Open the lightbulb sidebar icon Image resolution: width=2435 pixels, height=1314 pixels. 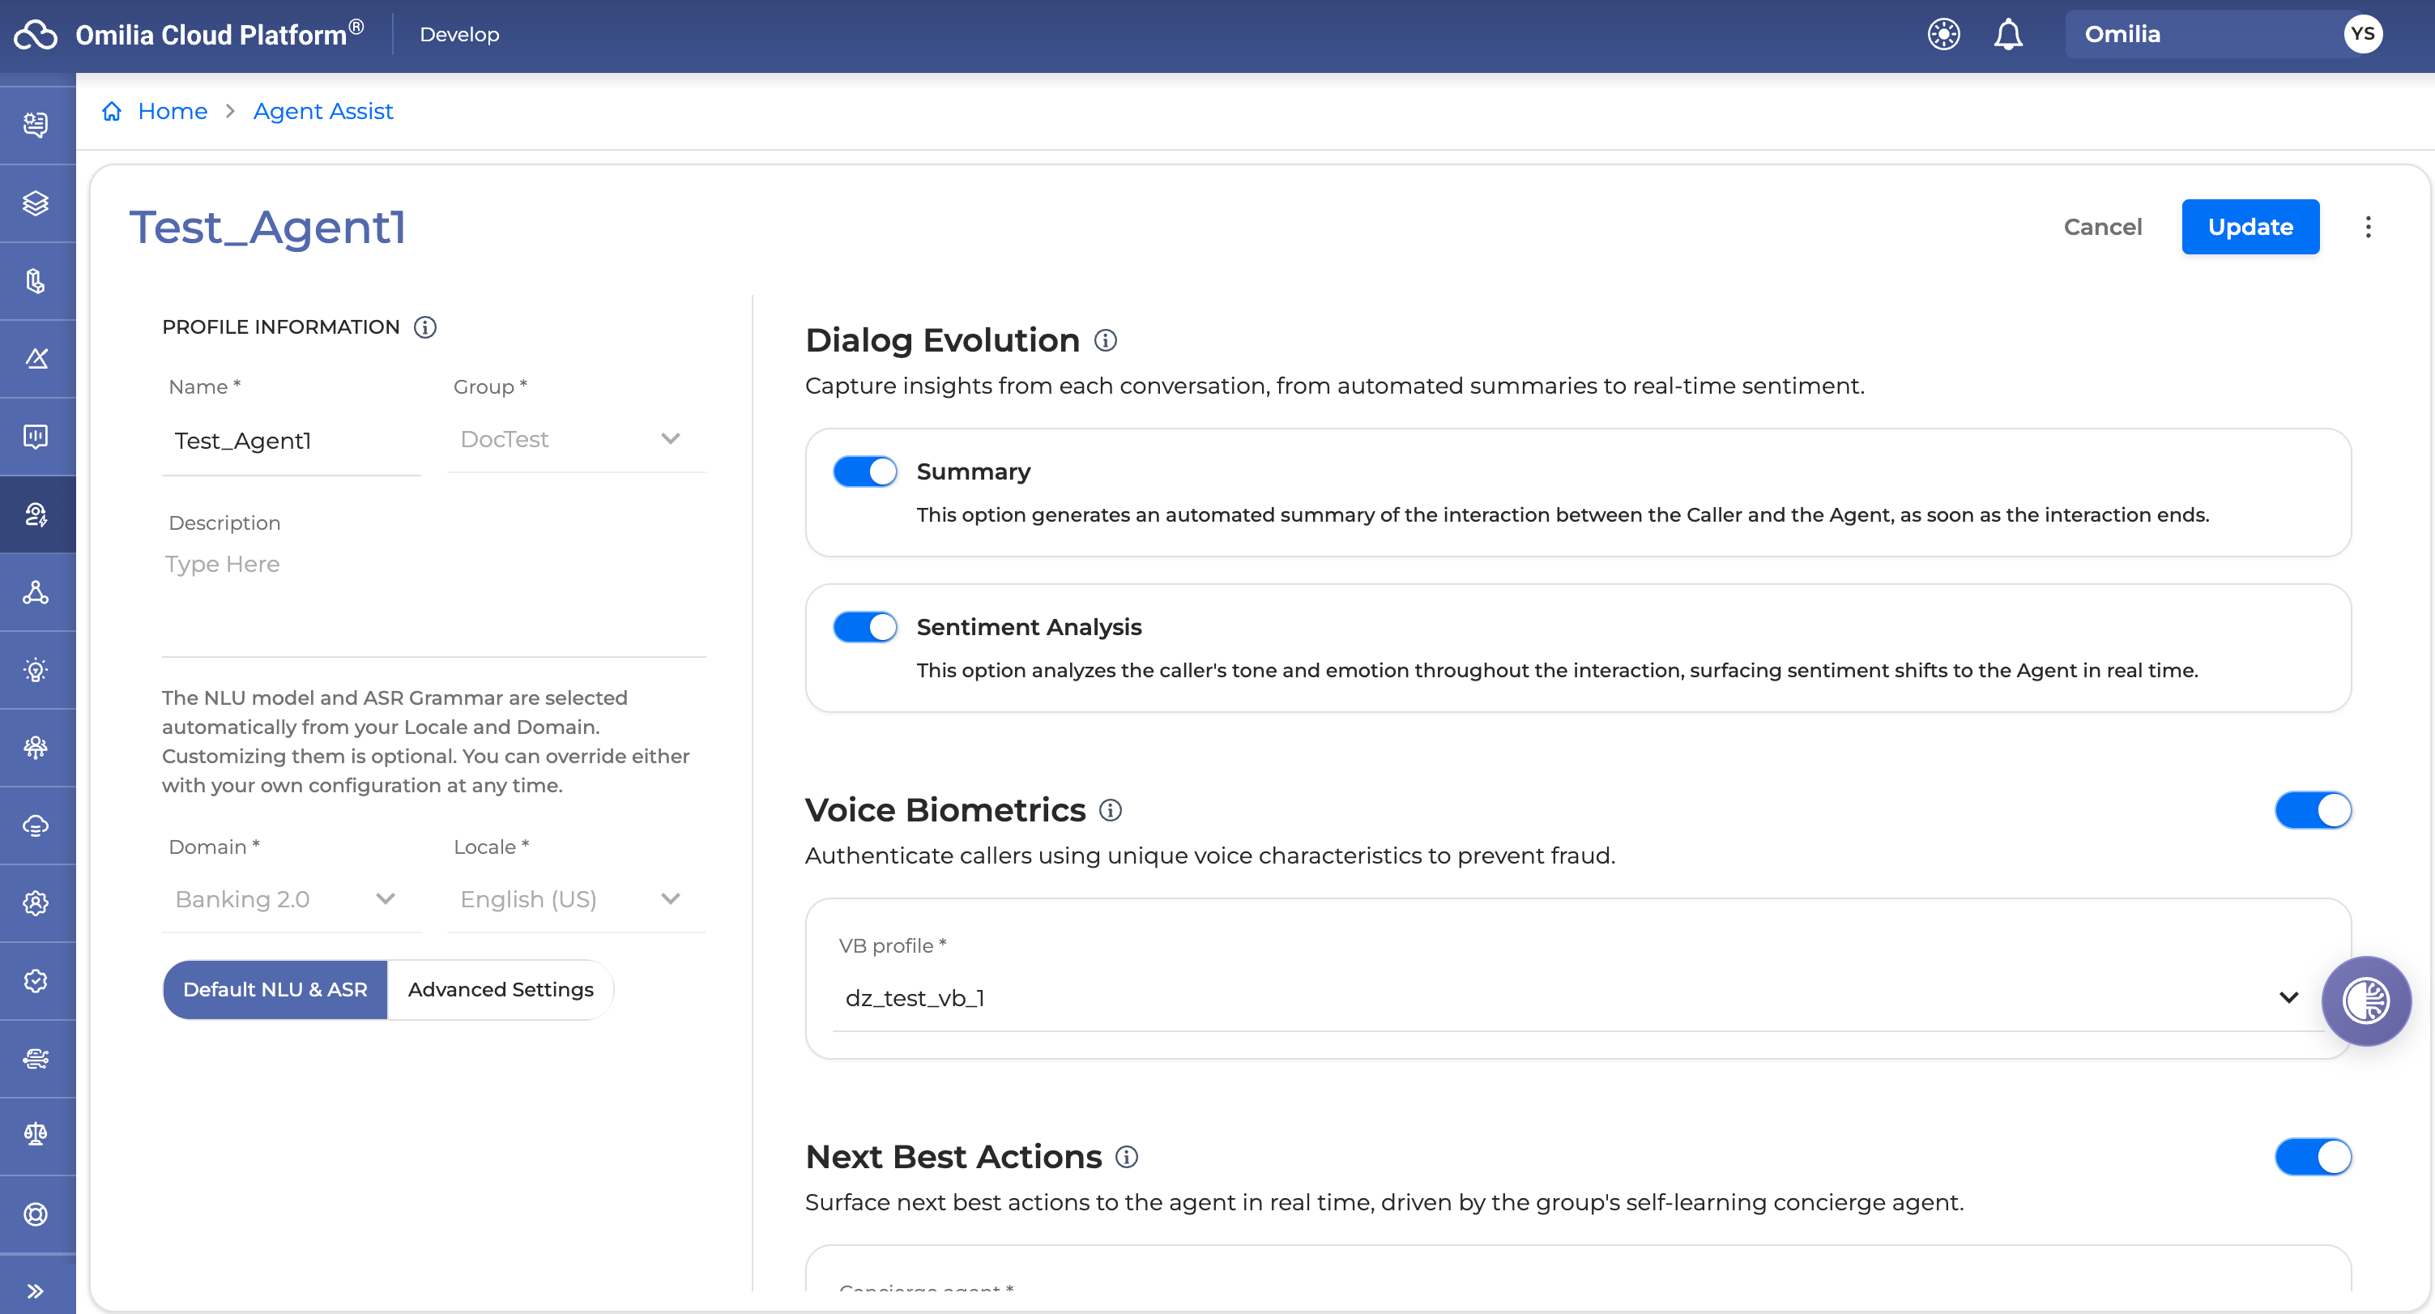tap(36, 670)
